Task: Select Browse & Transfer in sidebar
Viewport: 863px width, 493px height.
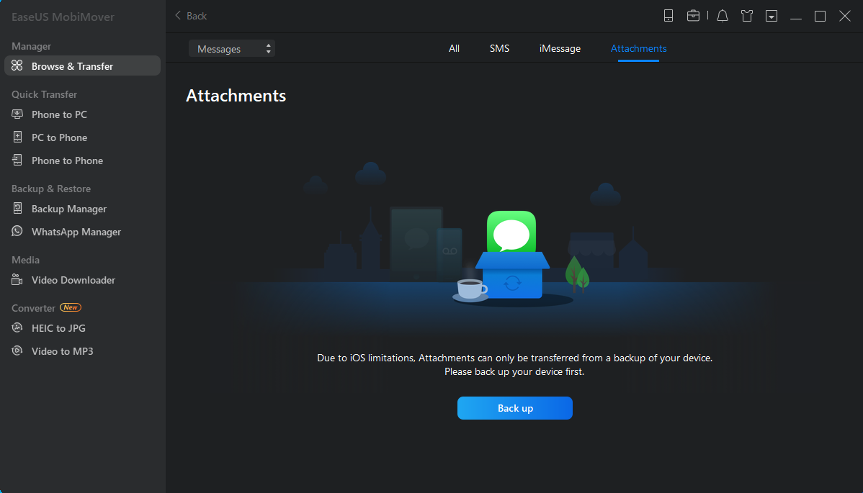Action: tap(83, 65)
